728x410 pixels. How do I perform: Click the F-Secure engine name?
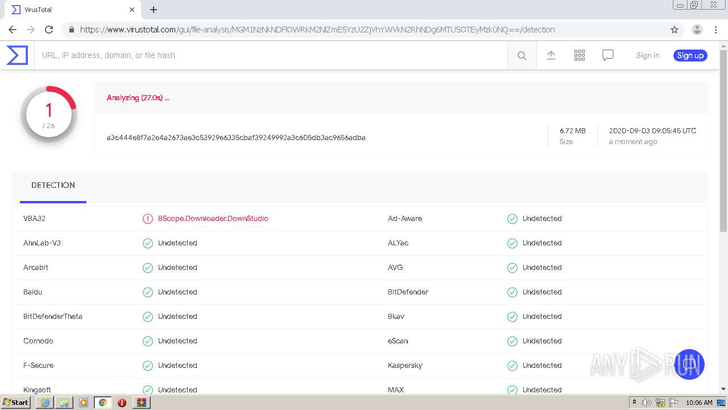pos(39,366)
